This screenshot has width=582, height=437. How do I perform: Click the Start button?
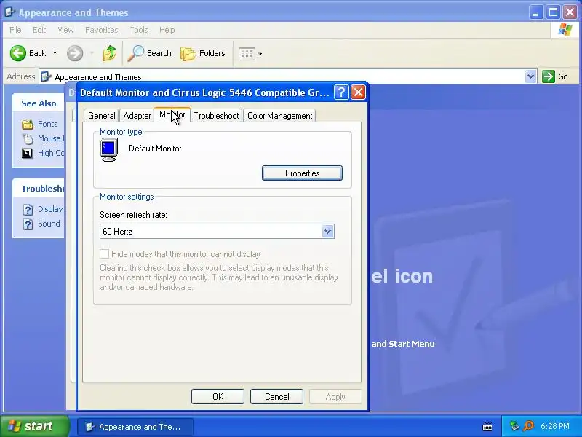coord(34,426)
